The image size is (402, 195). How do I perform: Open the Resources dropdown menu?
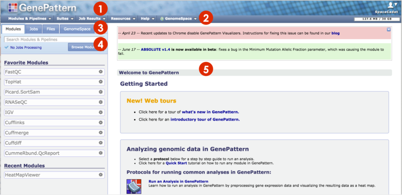(123, 19)
